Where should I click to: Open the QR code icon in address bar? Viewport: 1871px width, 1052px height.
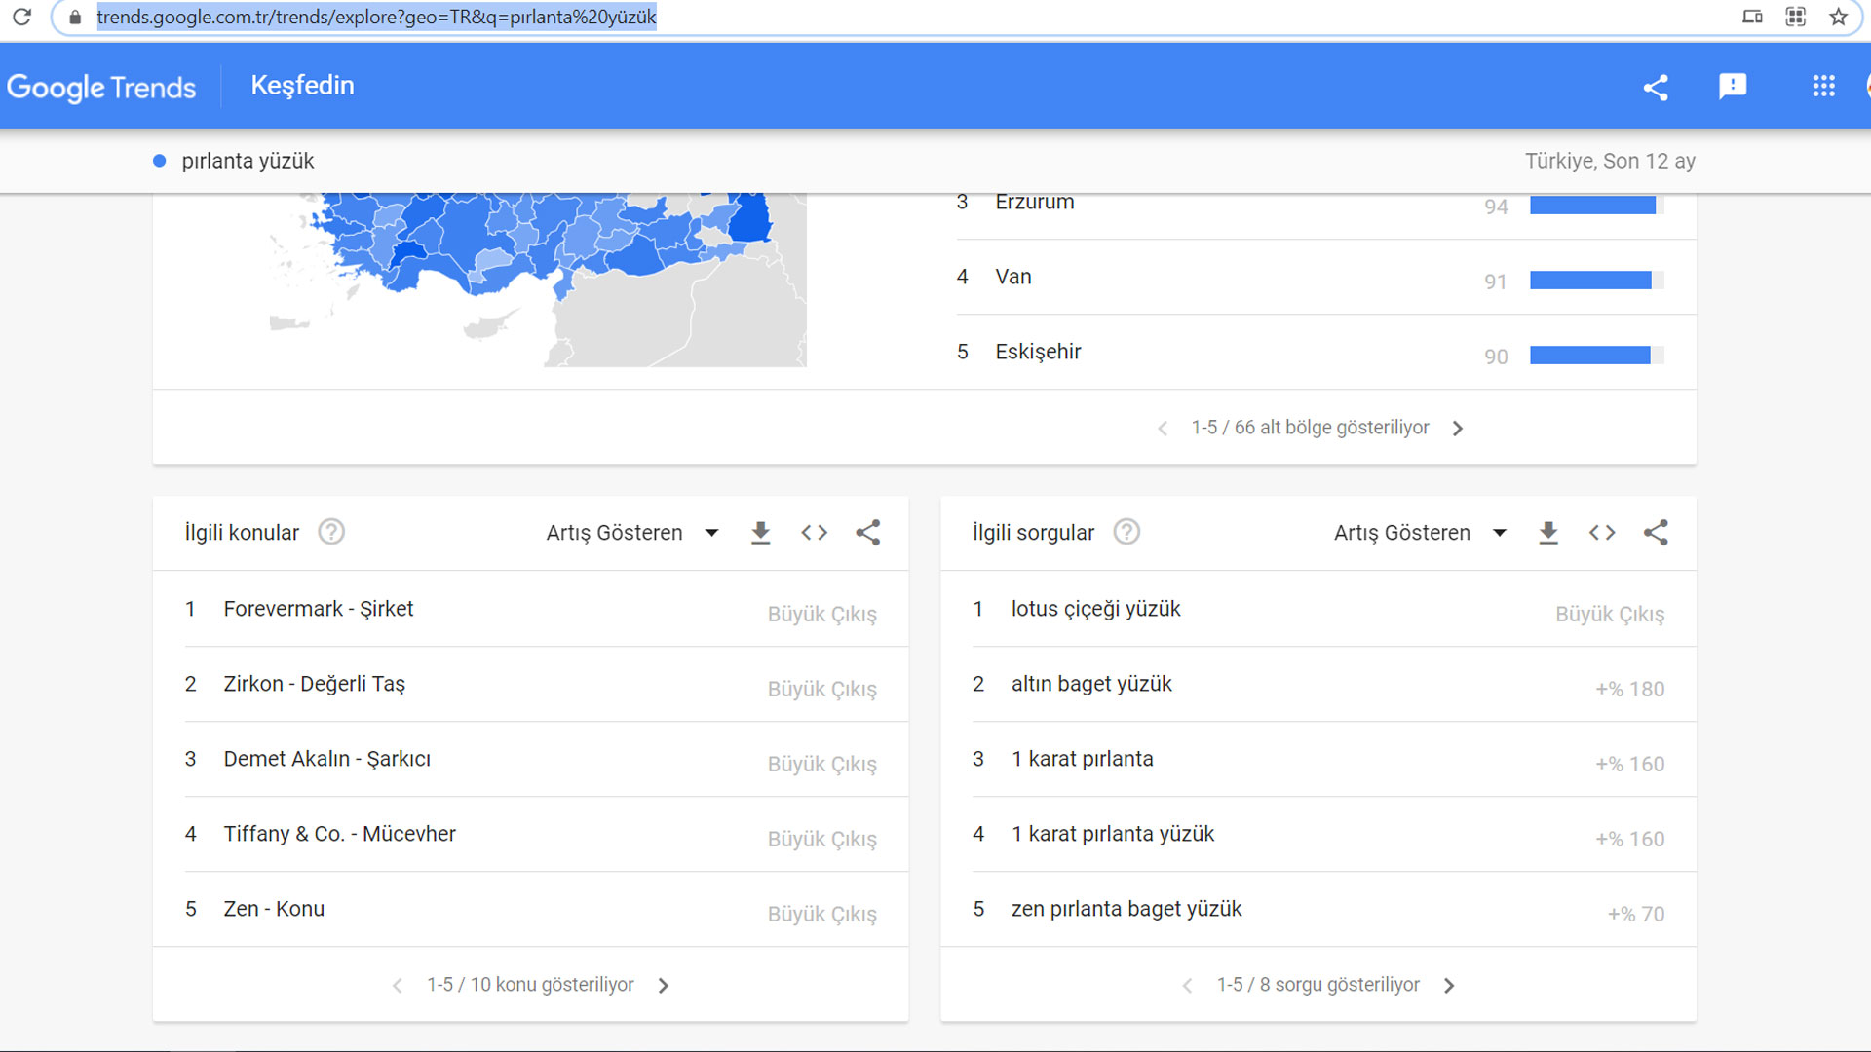1795,17
